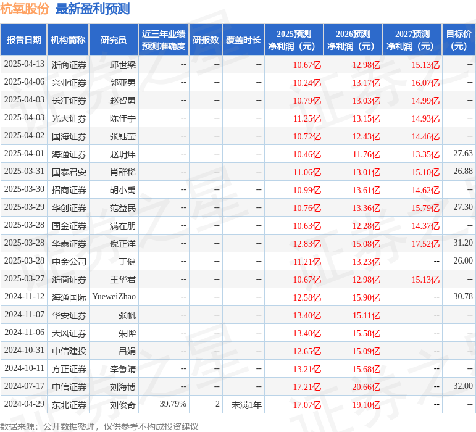Select the 研报数 column header
The height and width of the screenshot is (432, 476).
(206, 40)
